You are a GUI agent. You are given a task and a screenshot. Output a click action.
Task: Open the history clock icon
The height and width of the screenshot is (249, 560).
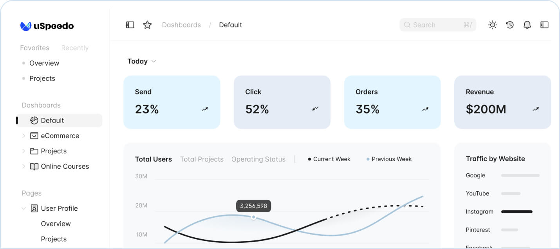(x=510, y=25)
